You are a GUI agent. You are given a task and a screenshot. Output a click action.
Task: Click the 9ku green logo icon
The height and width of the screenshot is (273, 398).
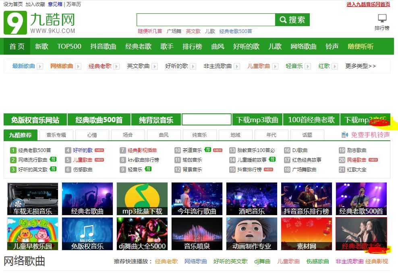pos(15,23)
